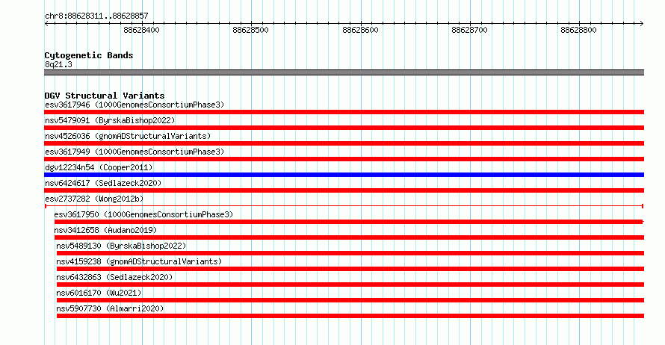
Task: Select nsv6432863 Sedlazeck2020 label
Action: point(114,277)
